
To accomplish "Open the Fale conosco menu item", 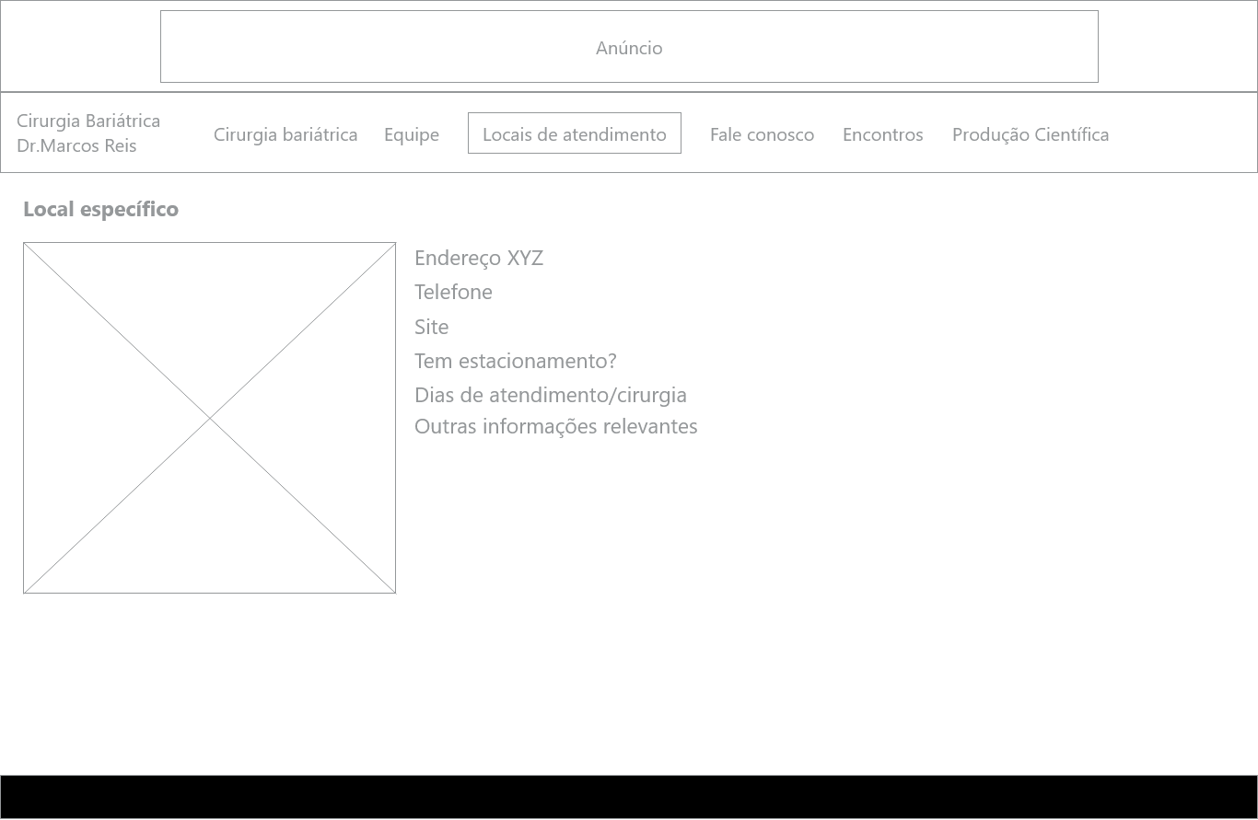I will point(762,134).
